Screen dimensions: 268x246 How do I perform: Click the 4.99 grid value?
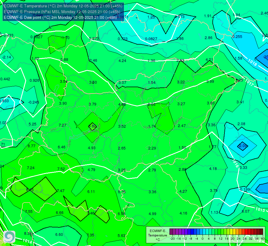pyautogui.click(x=152, y=214)
